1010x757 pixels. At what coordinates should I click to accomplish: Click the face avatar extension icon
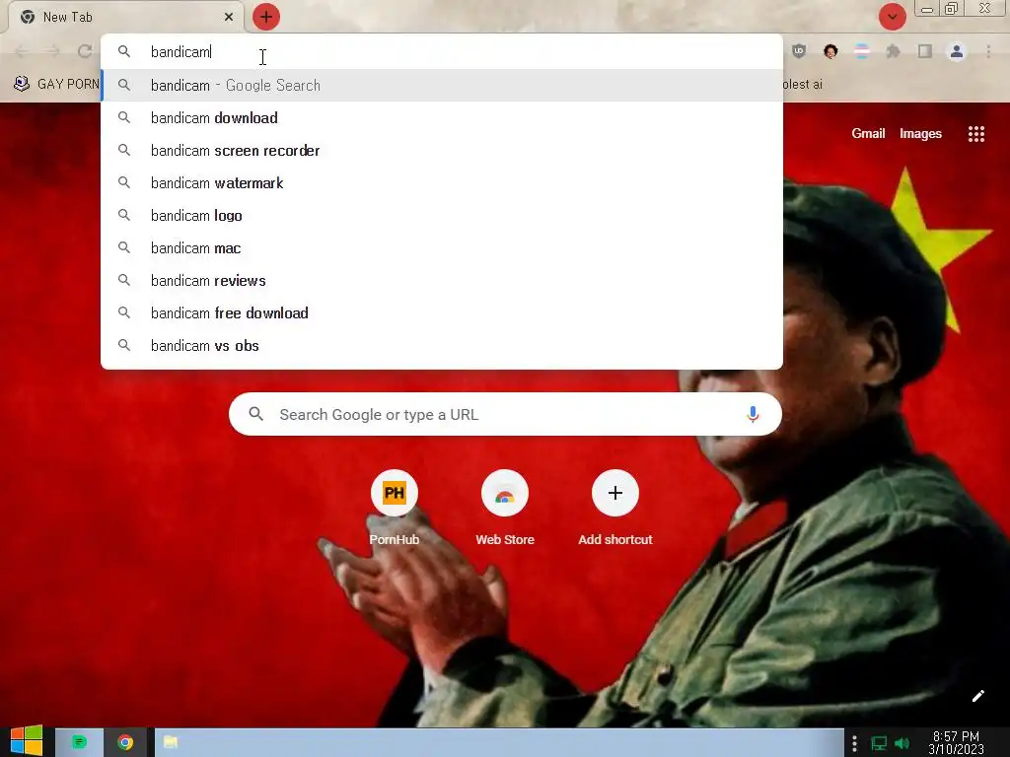830,51
